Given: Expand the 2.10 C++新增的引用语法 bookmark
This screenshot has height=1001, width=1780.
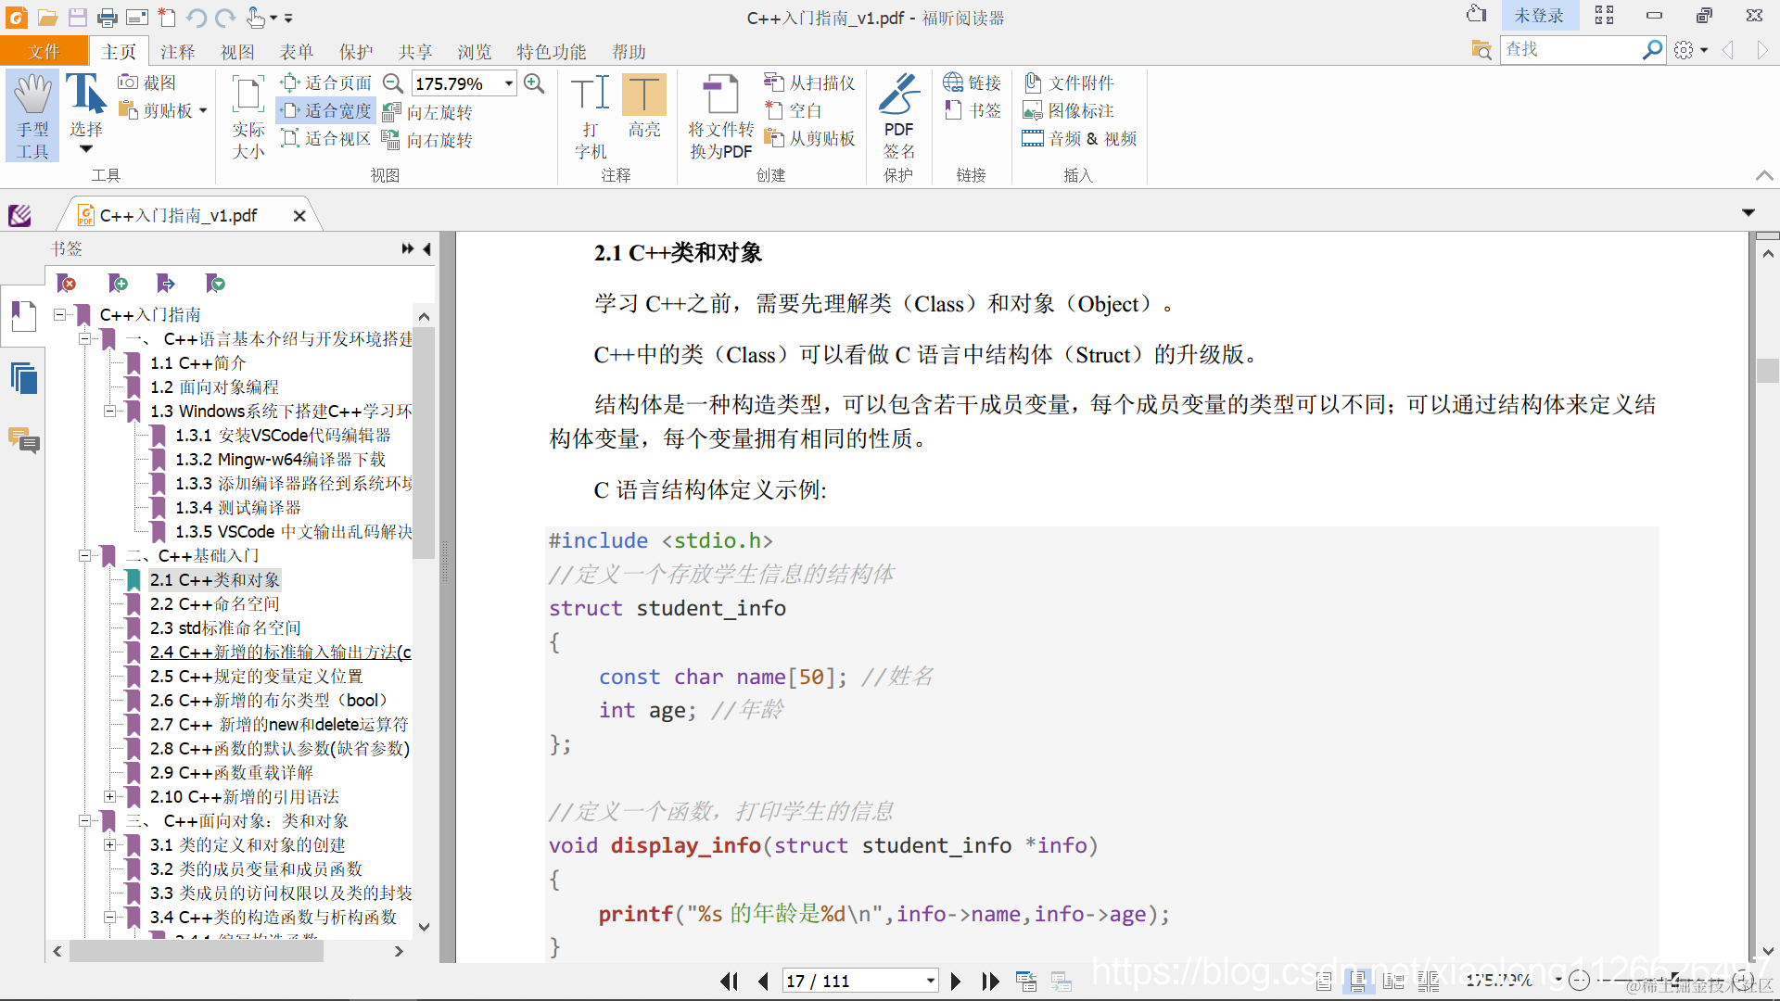Looking at the screenshot, I should pyautogui.click(x=109, y=797).
